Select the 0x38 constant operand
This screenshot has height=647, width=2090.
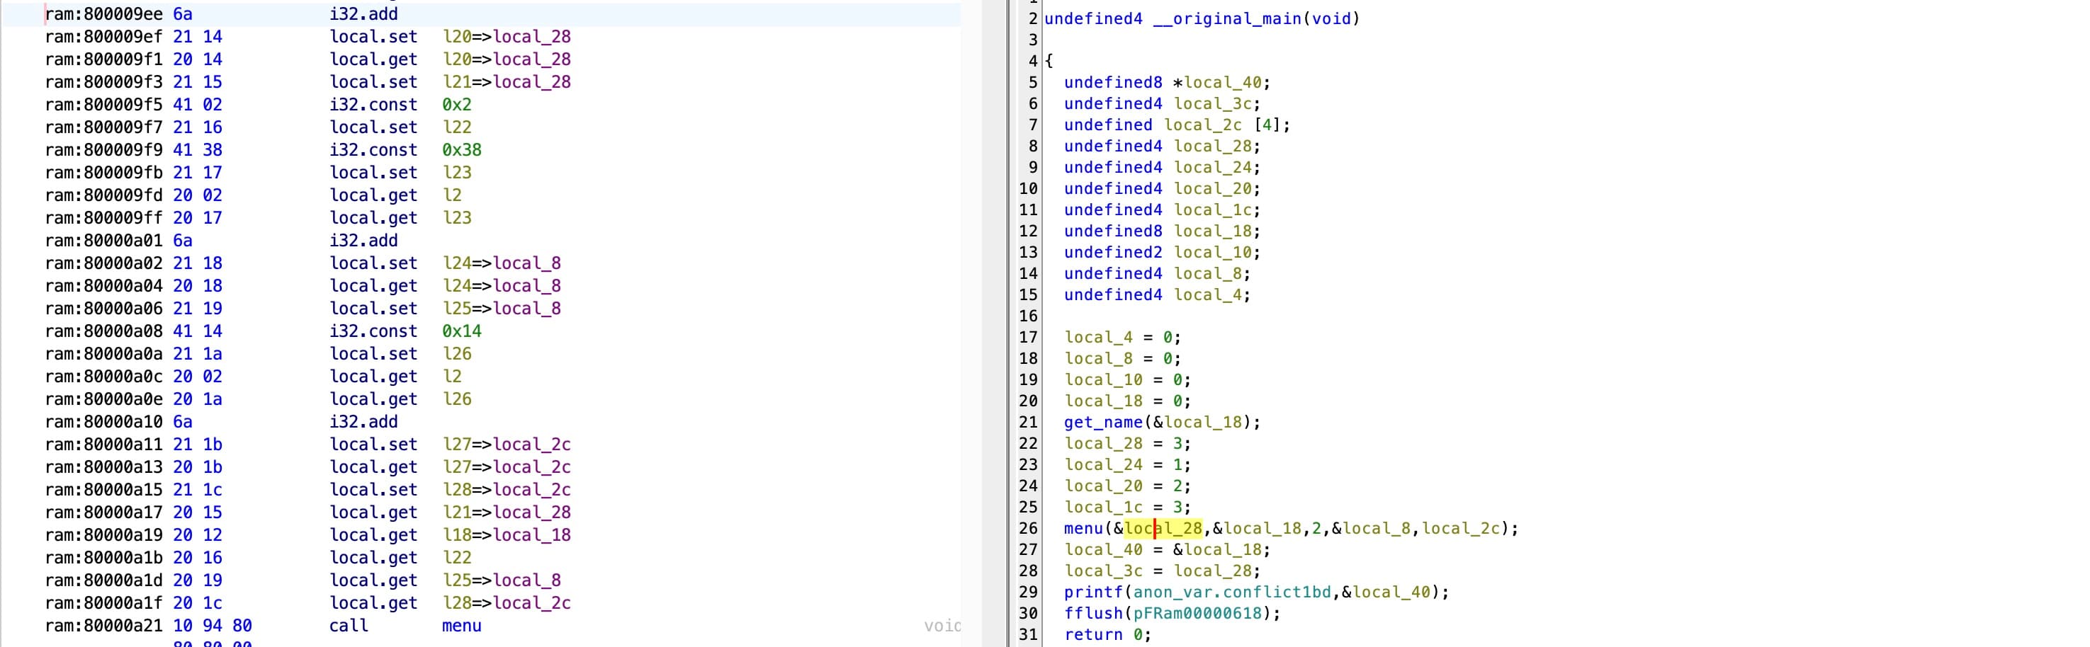461,150
